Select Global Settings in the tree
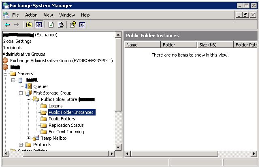 pos(17,41)
